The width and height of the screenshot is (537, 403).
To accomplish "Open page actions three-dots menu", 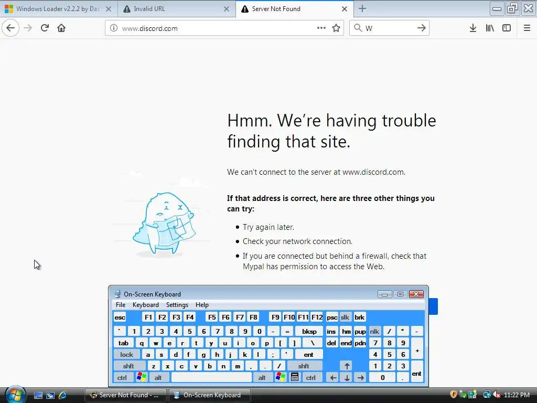I will (x=321, y=28).
